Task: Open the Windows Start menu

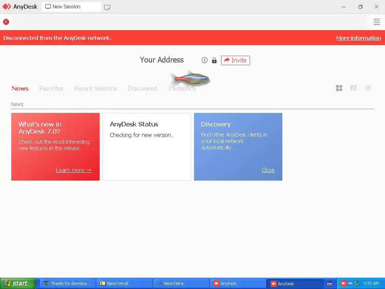Action: [18, 283]
